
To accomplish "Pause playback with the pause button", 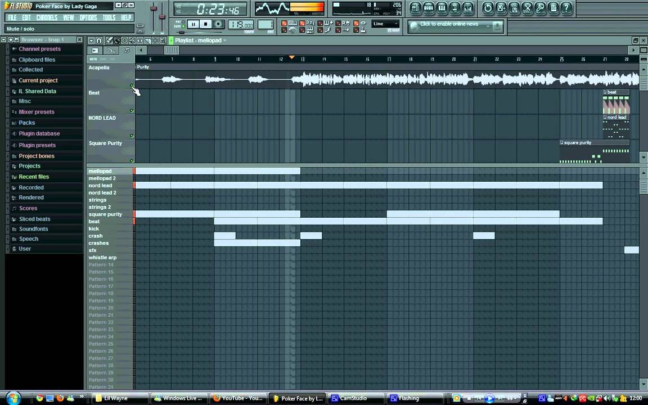I will pos(193,24).
